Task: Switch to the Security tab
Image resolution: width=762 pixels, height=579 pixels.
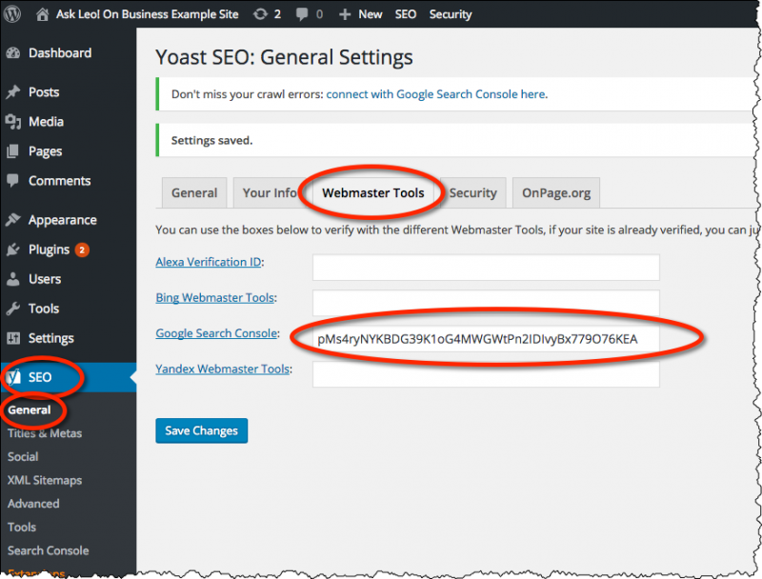Action: [x=472, y=192]
